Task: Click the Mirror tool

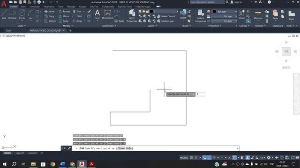Action: [64, 16]
